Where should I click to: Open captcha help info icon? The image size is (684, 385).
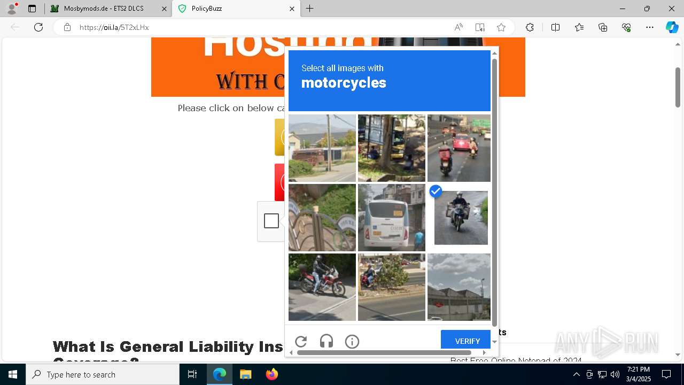352,341
